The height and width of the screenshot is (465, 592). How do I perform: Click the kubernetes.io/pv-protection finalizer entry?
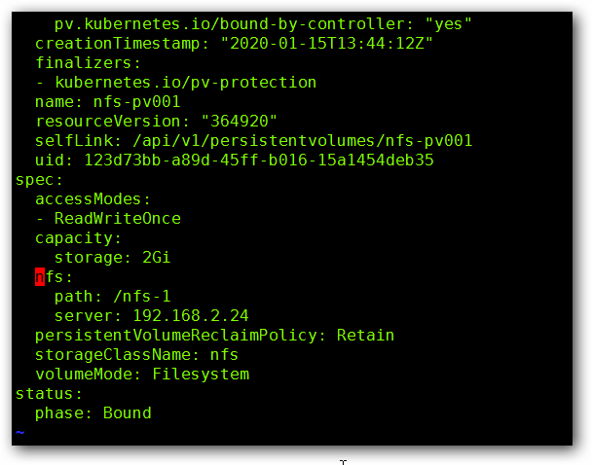[185, 83]
